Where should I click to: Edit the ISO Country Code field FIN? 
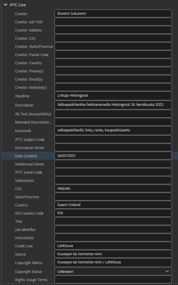click(113, 213)
